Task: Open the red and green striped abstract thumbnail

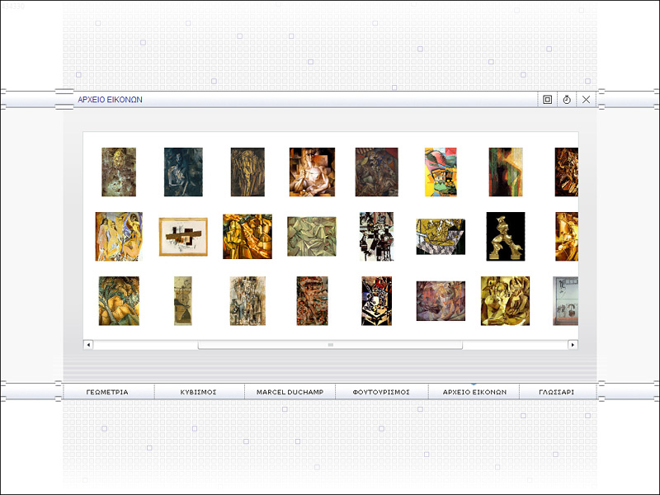Action: (x=506, y=172)
